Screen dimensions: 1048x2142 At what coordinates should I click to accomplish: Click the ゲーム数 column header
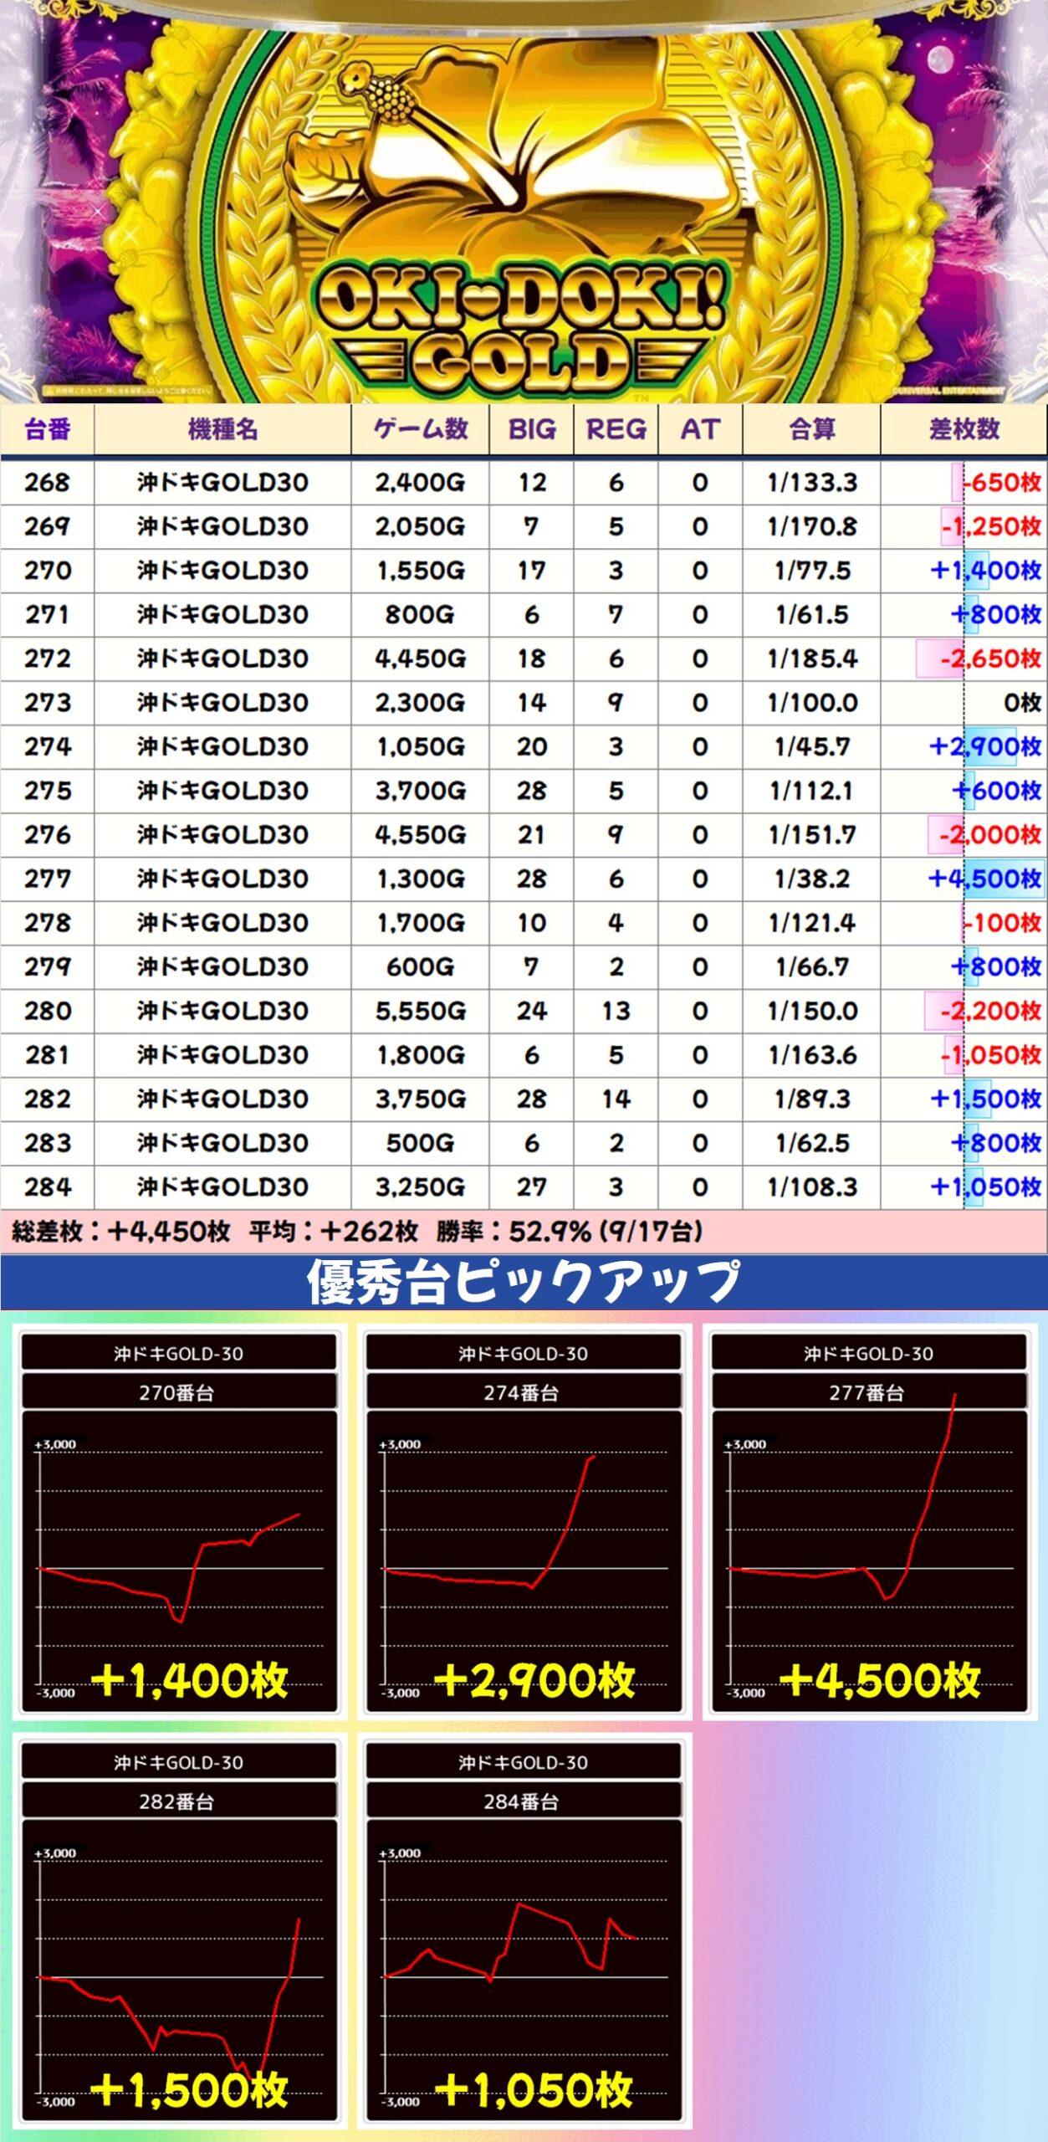click(420, 429)
